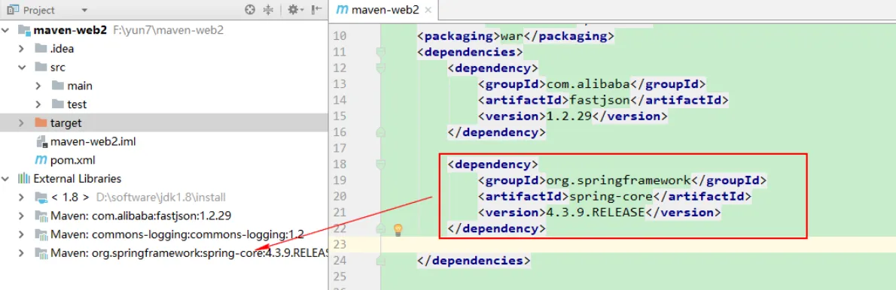Click the version 1.2.29 code line
896x290 pixels.
(x=573, y=116)
